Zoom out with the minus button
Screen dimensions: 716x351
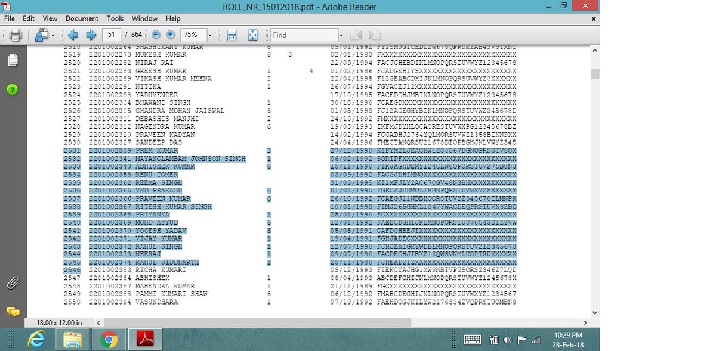tap(156, 35)
